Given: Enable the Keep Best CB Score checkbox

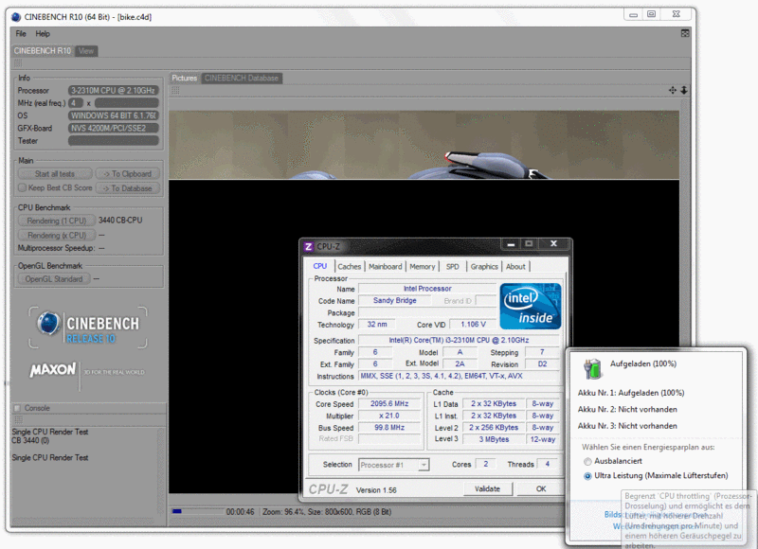Looking at the screenshot, I should tap(22, 187).
